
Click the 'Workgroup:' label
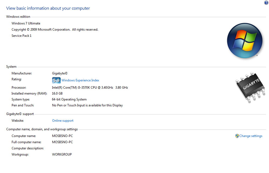pos(20,154)
